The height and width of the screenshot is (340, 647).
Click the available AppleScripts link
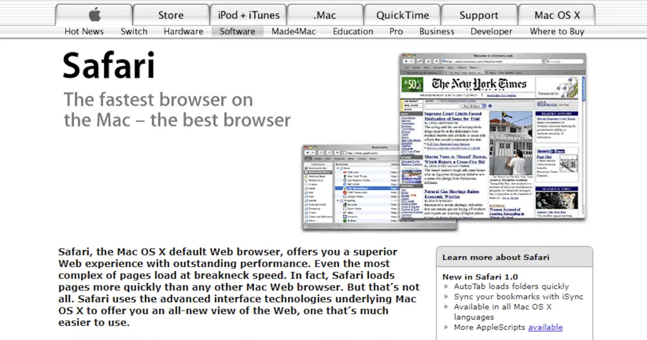545,327
